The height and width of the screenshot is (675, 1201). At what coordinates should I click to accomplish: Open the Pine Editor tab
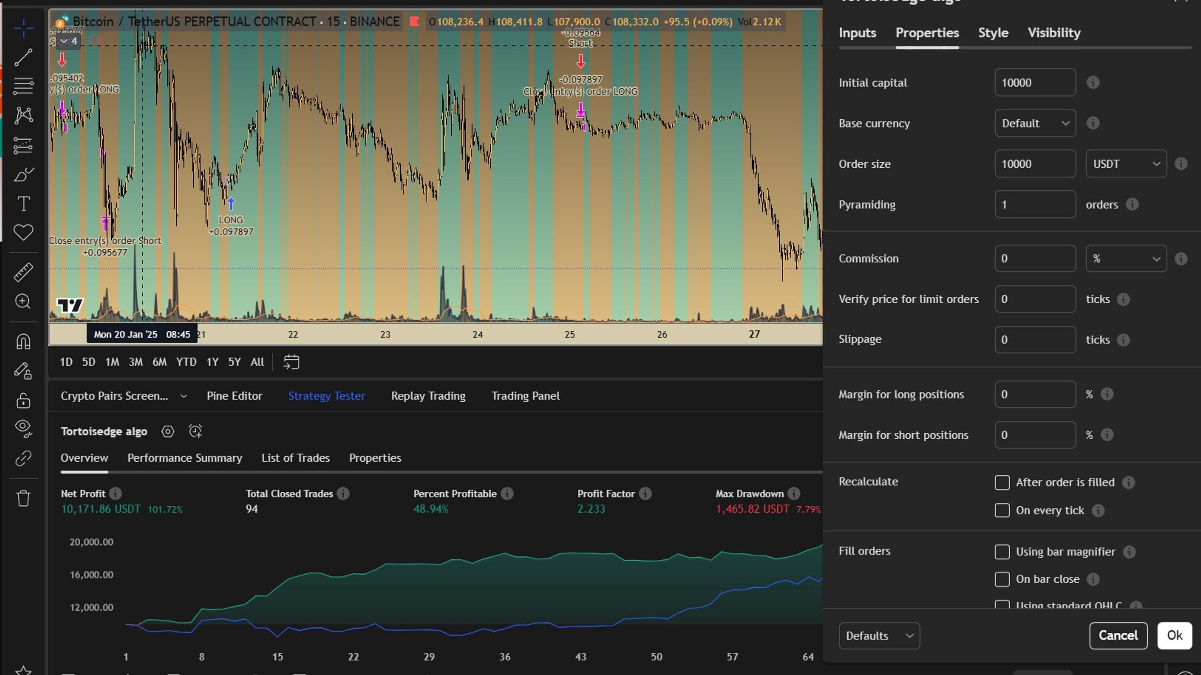coord(234,396)
